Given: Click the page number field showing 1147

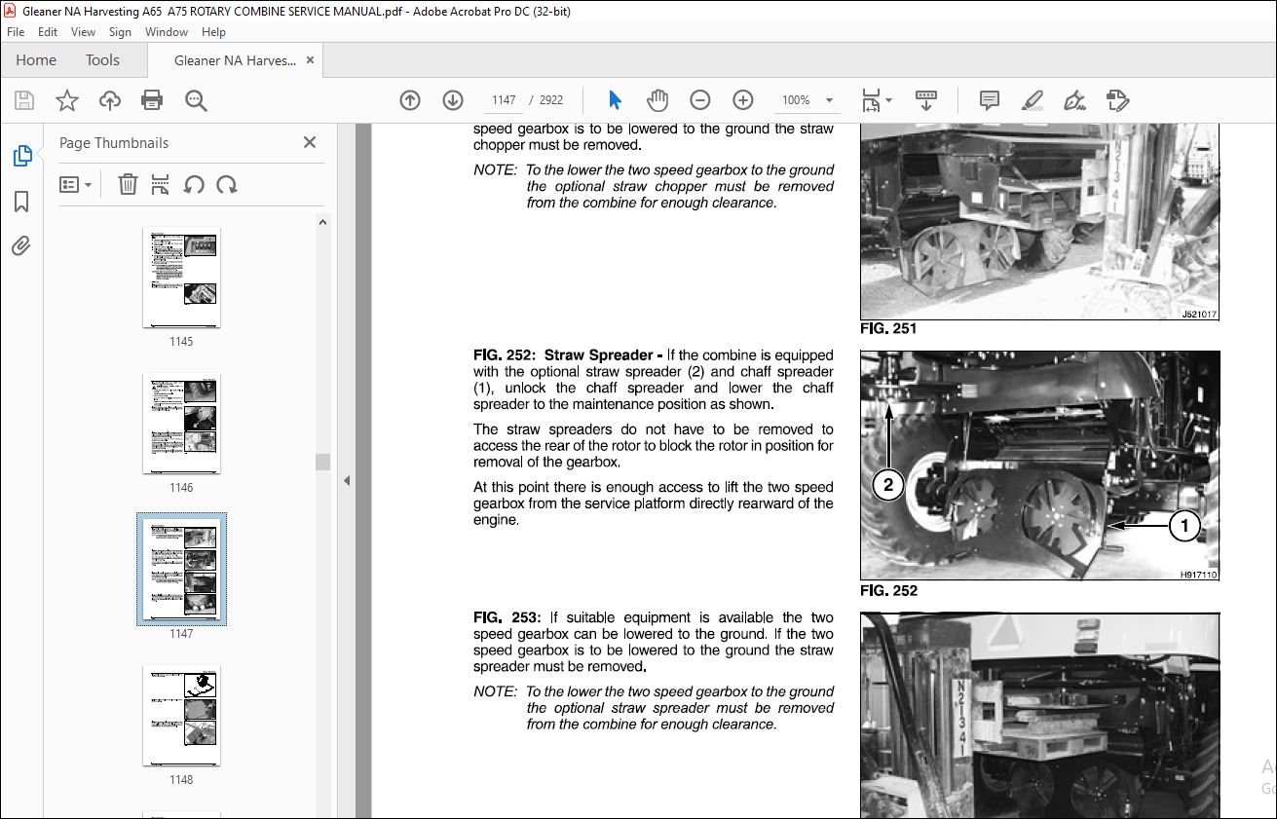Looking at the screenshot, I should (x=504, y=100).
